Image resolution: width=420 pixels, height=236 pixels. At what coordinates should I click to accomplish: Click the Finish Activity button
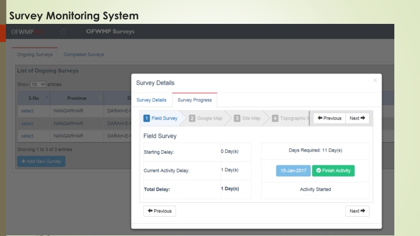[333, 171]
